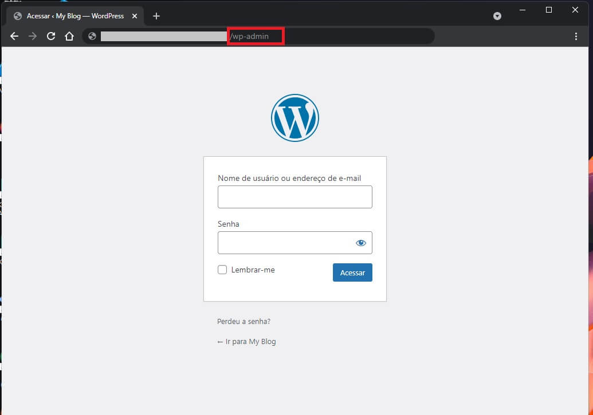Click the address bar showing /wp-admin

258,36
